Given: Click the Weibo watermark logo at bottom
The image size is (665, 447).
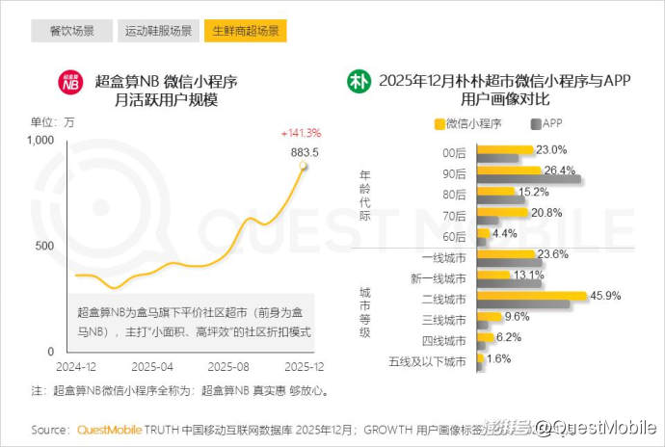Looking at the screenshot, I should pos(506,427).
